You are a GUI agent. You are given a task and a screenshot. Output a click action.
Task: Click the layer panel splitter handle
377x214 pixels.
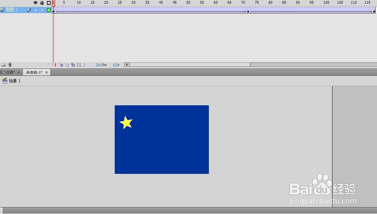49,65
